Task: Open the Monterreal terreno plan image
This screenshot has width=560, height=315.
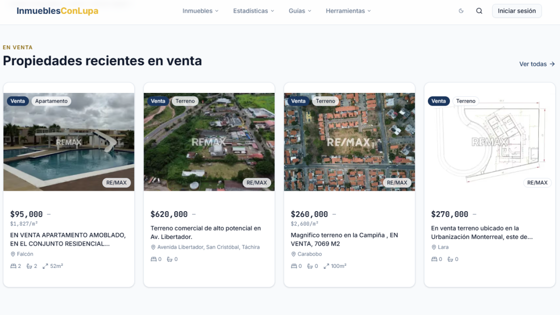Action: (x=490, y=142)
